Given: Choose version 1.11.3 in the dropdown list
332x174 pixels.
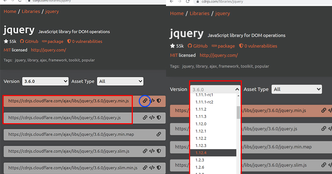Looking at the screenshot, I should [x=213, y=117].
